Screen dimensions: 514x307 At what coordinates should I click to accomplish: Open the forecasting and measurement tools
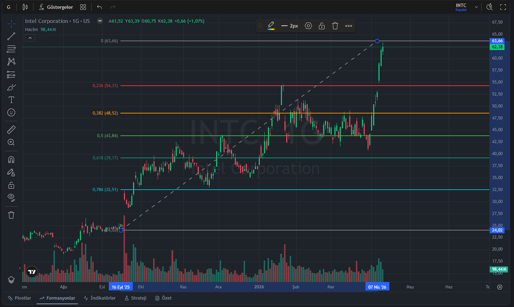(x=12, y=75)
